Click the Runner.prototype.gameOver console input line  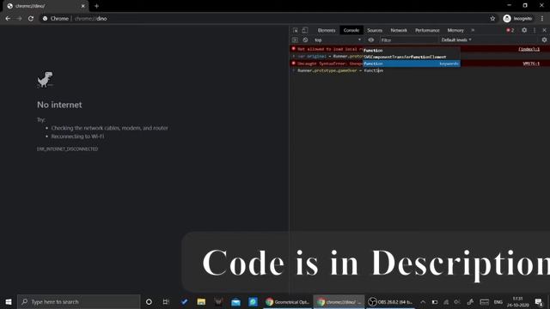419,70
